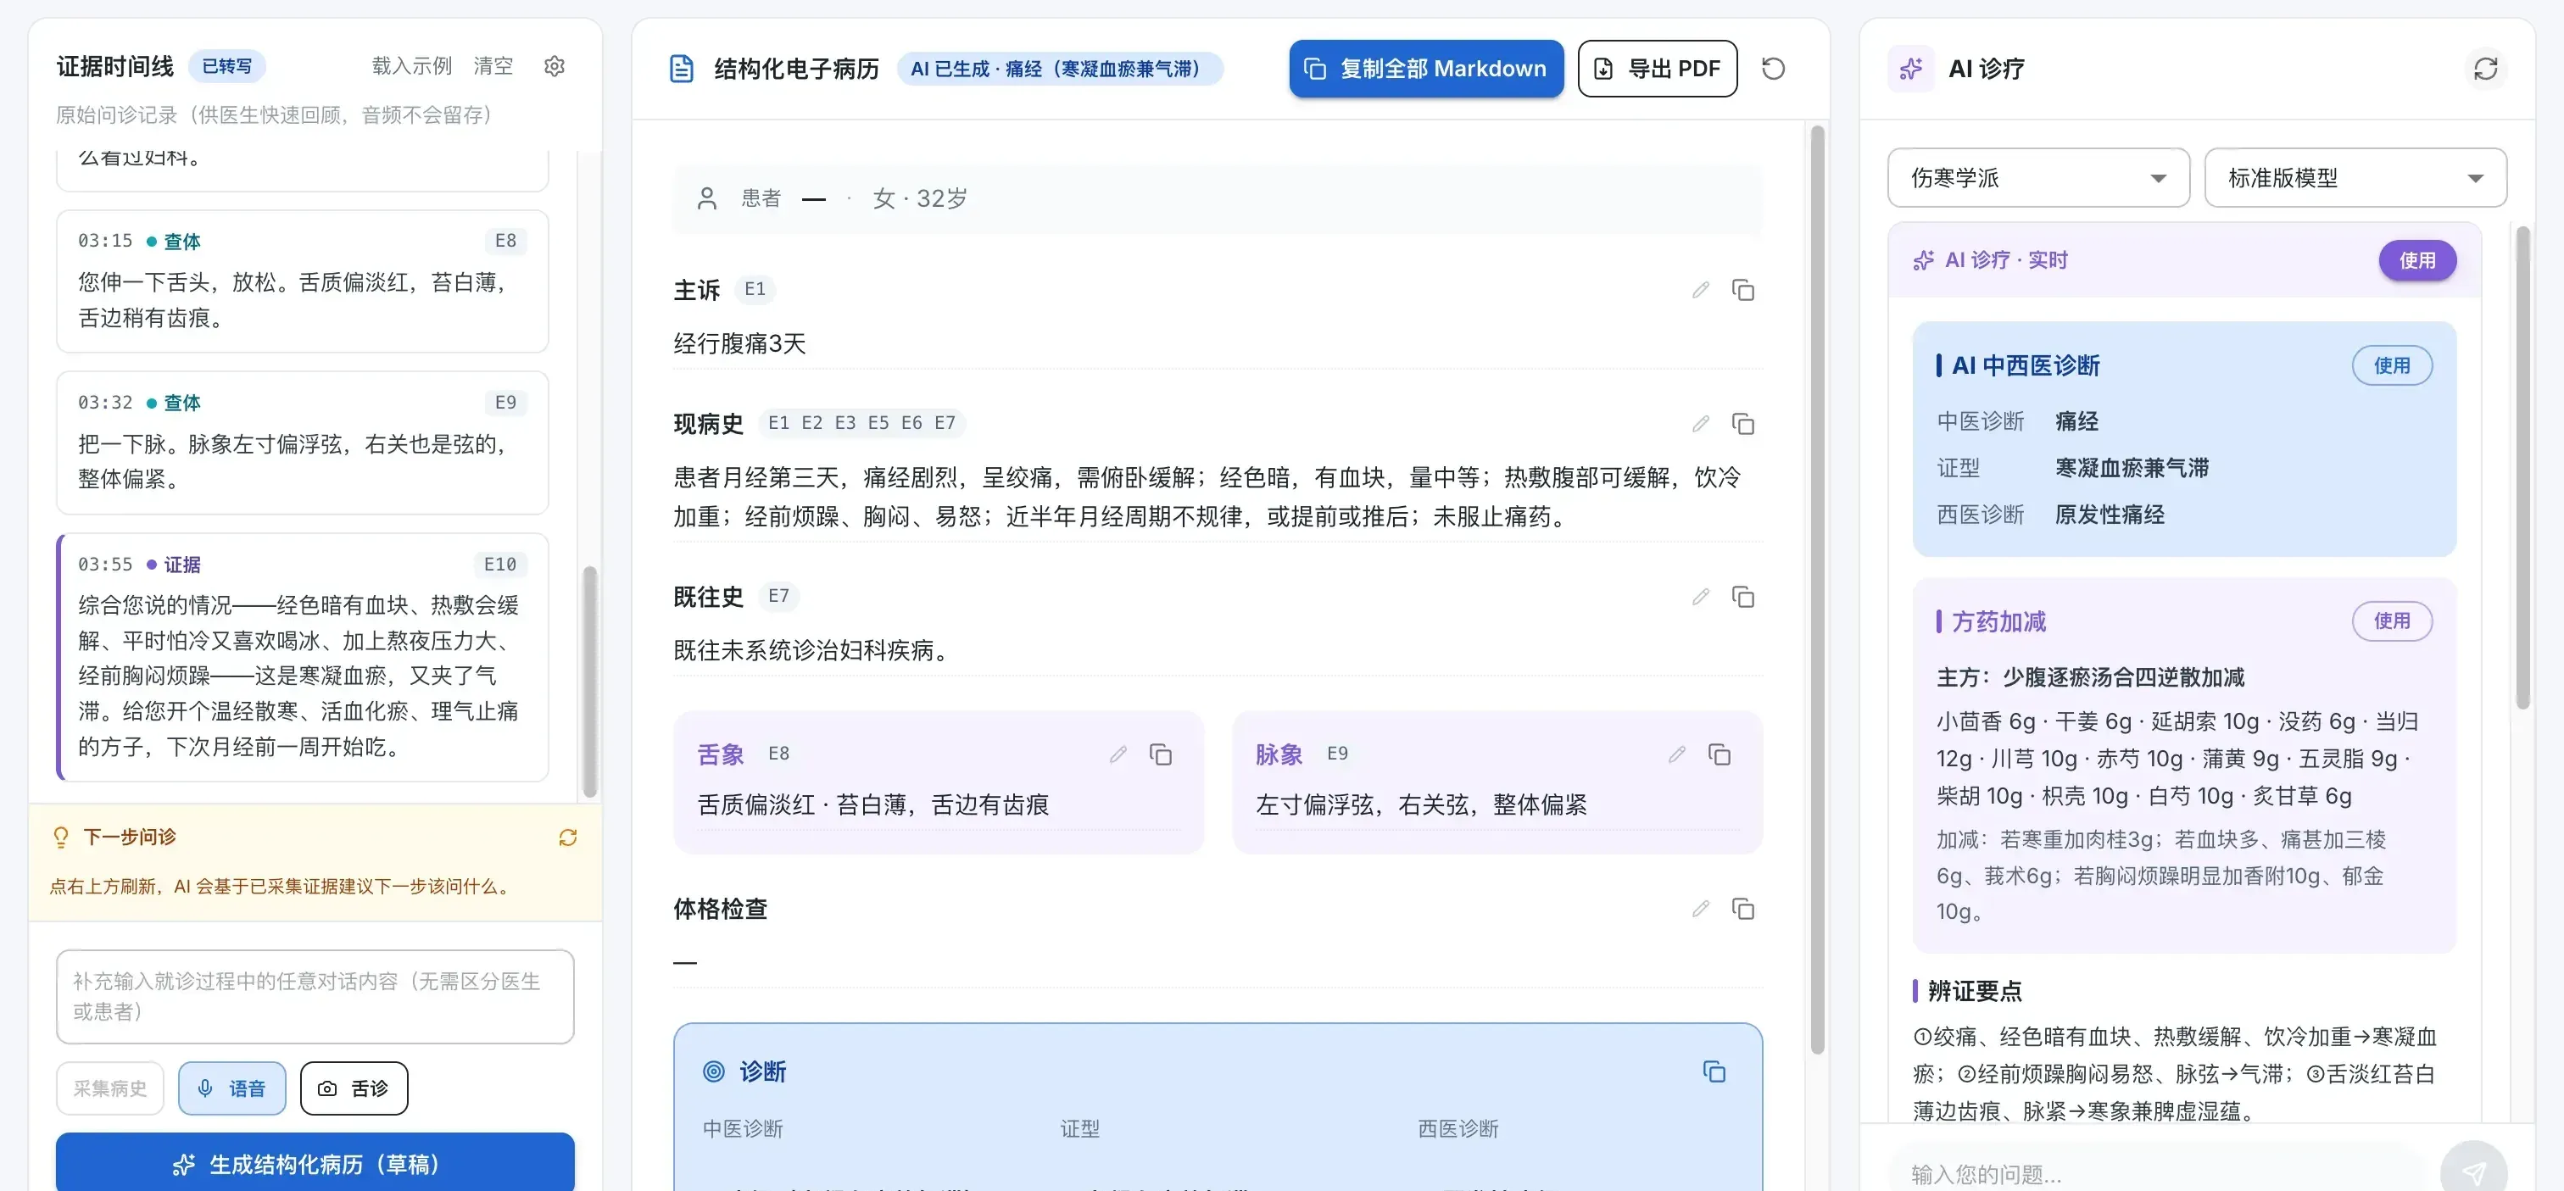Click the reset/regenerate icon beside 导出 PDF

[1773, 69]
